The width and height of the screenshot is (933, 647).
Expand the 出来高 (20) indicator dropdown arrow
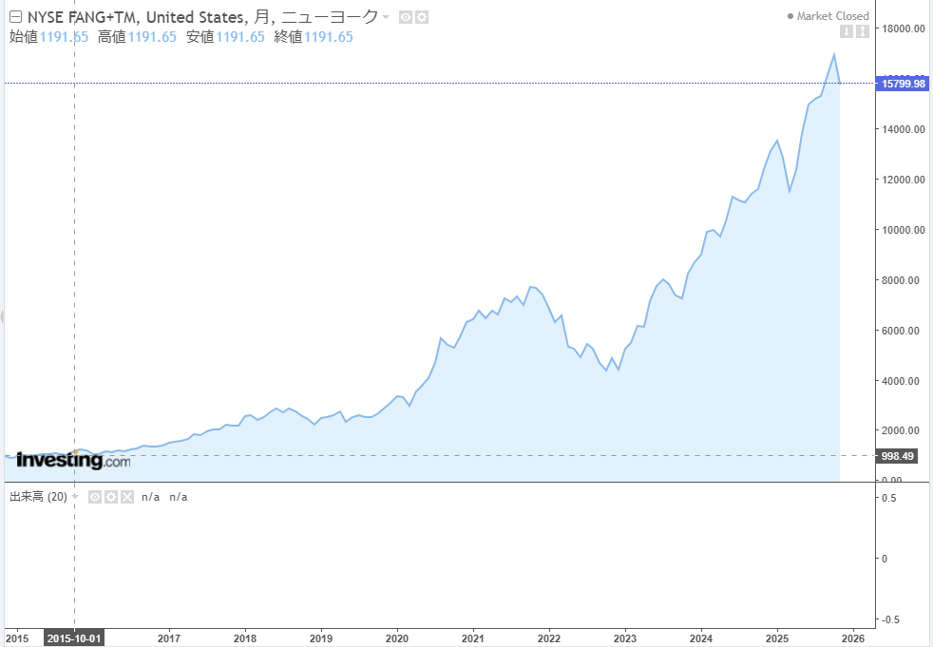point(75,497)
